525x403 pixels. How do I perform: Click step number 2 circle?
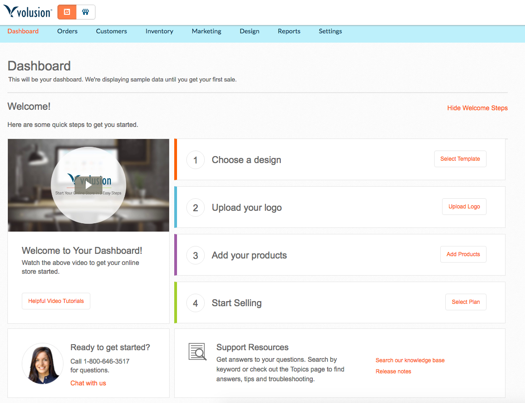(x=196, y=208)
